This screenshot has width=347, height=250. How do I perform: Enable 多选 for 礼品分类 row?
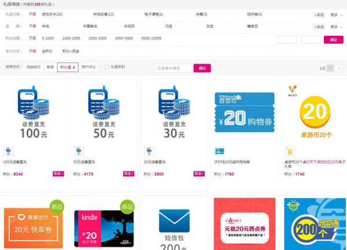[319, 14]
